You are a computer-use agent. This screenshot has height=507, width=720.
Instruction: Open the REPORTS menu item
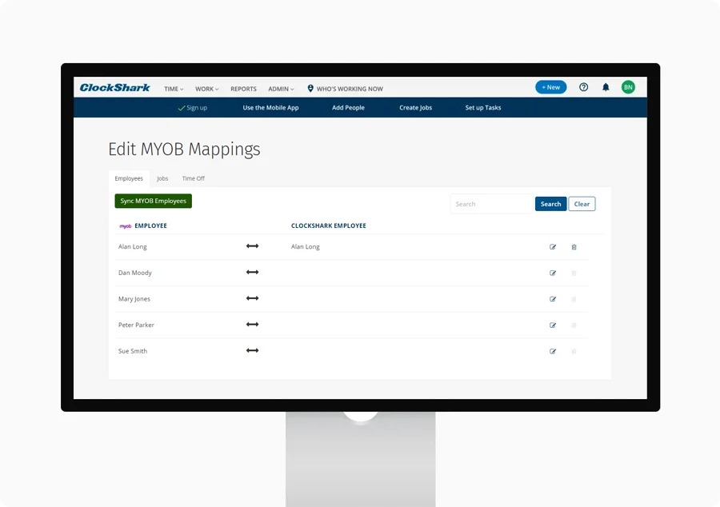coord(243,89)
